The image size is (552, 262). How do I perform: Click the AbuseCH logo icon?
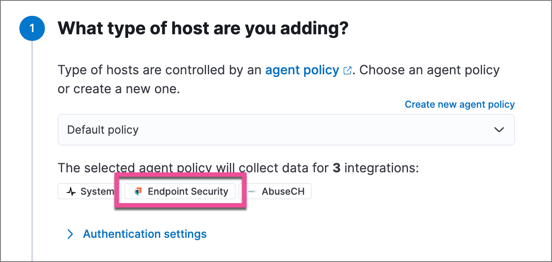tap(252, 191)
